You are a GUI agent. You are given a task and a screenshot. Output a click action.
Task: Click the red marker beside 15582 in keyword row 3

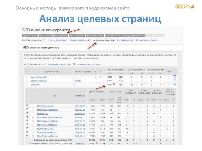coord(114,84)
